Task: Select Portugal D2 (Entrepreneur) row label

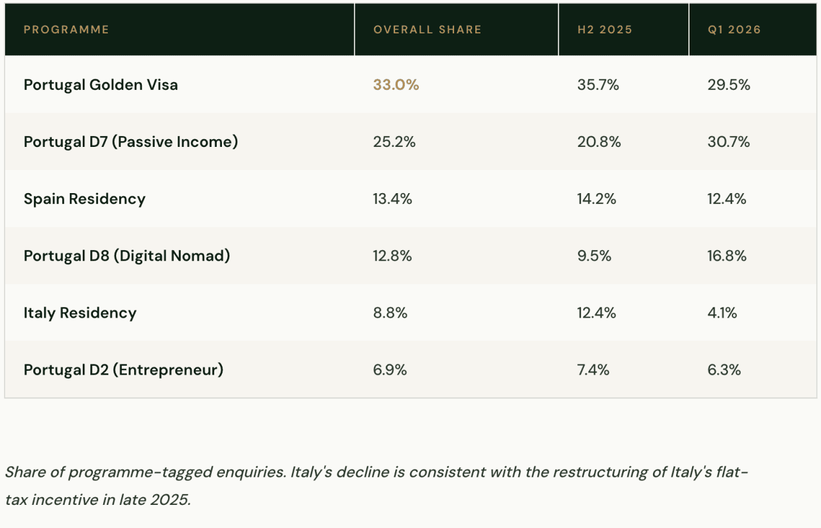Action: (x=124, y=370)
